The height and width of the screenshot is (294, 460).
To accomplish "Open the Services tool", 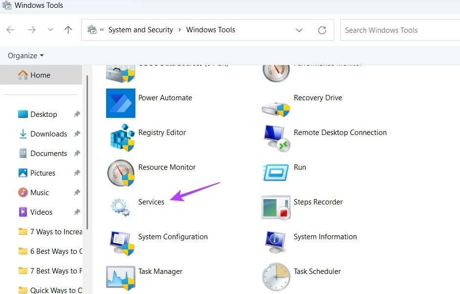I will tap(151, 202).
